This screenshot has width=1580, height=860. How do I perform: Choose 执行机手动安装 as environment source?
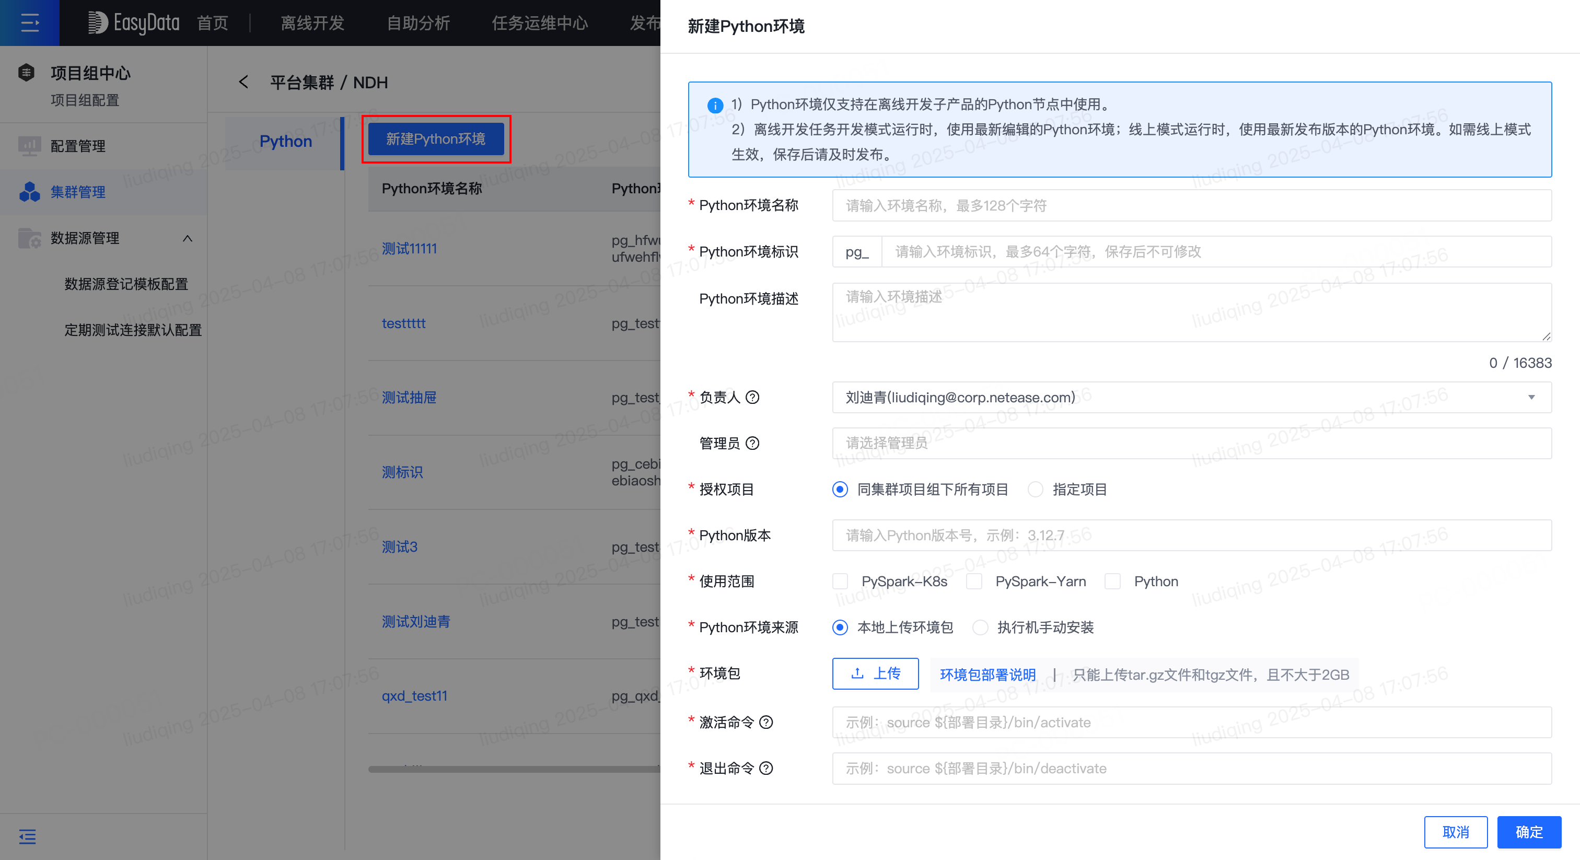(x=980, y=627)
